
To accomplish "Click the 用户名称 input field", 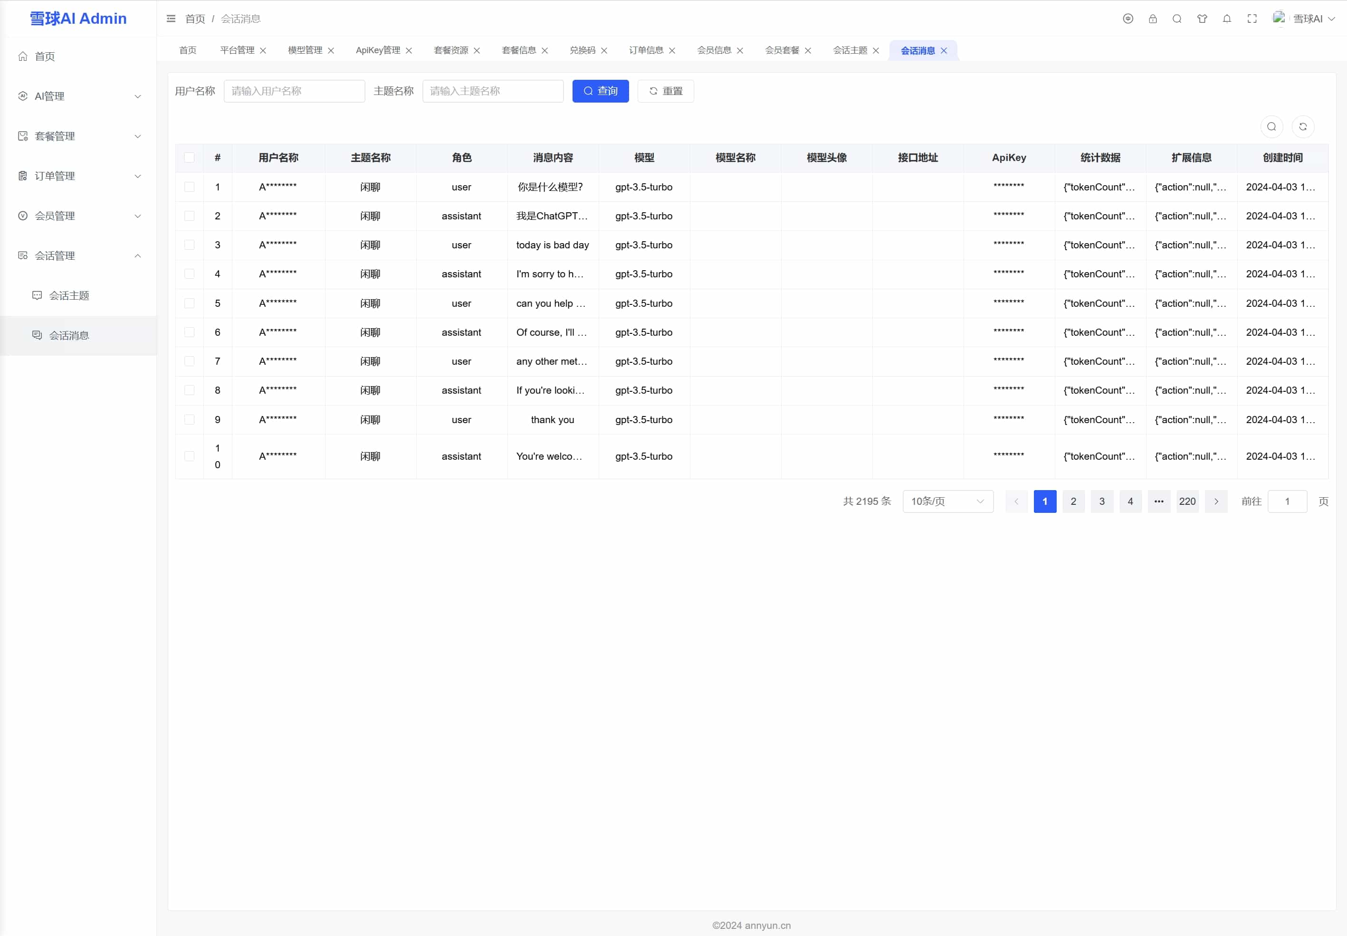I will pyautogui.click(x=294, y=91).
